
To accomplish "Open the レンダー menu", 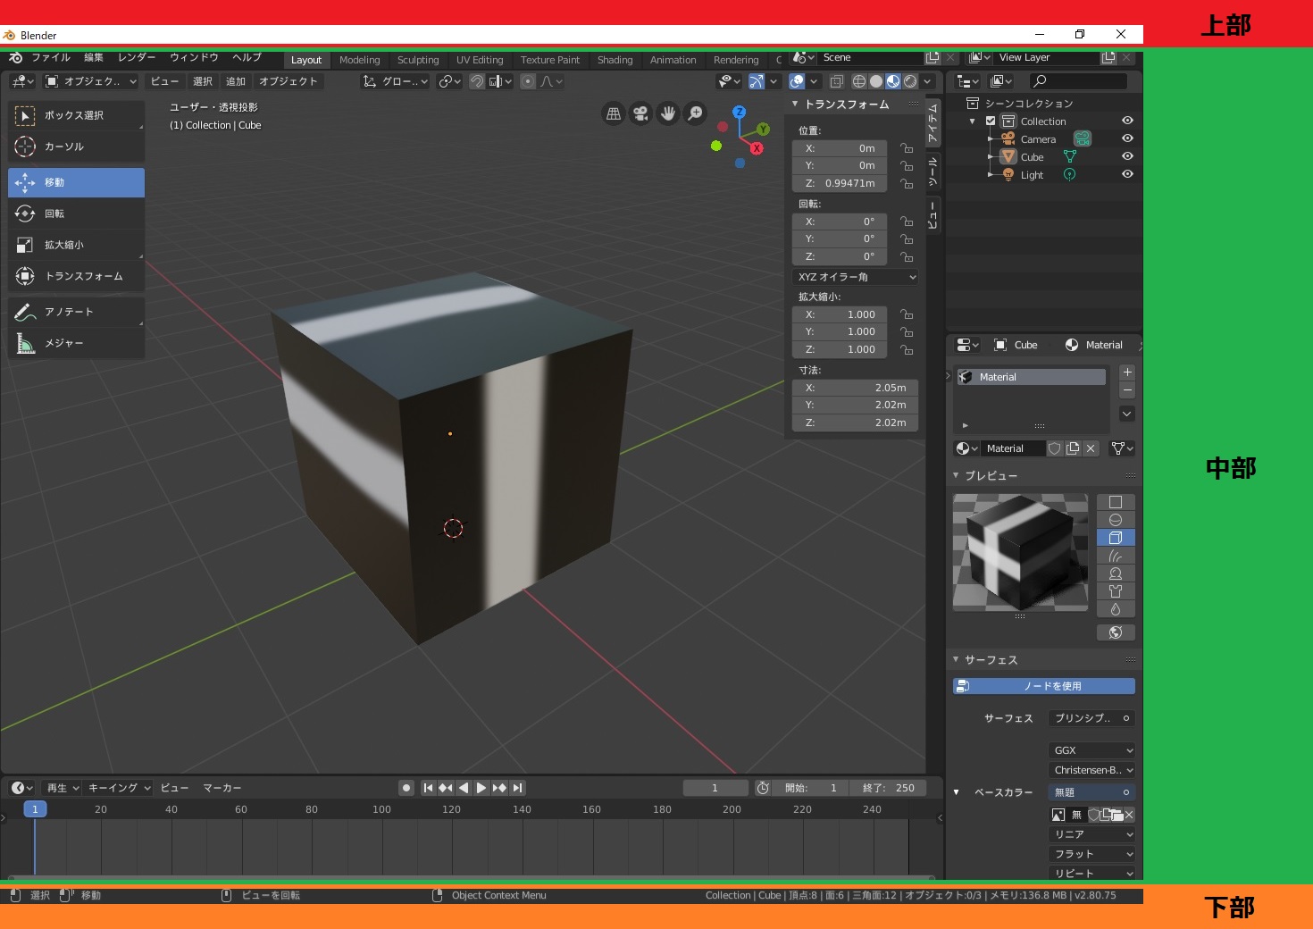I will tap(137, 57).
